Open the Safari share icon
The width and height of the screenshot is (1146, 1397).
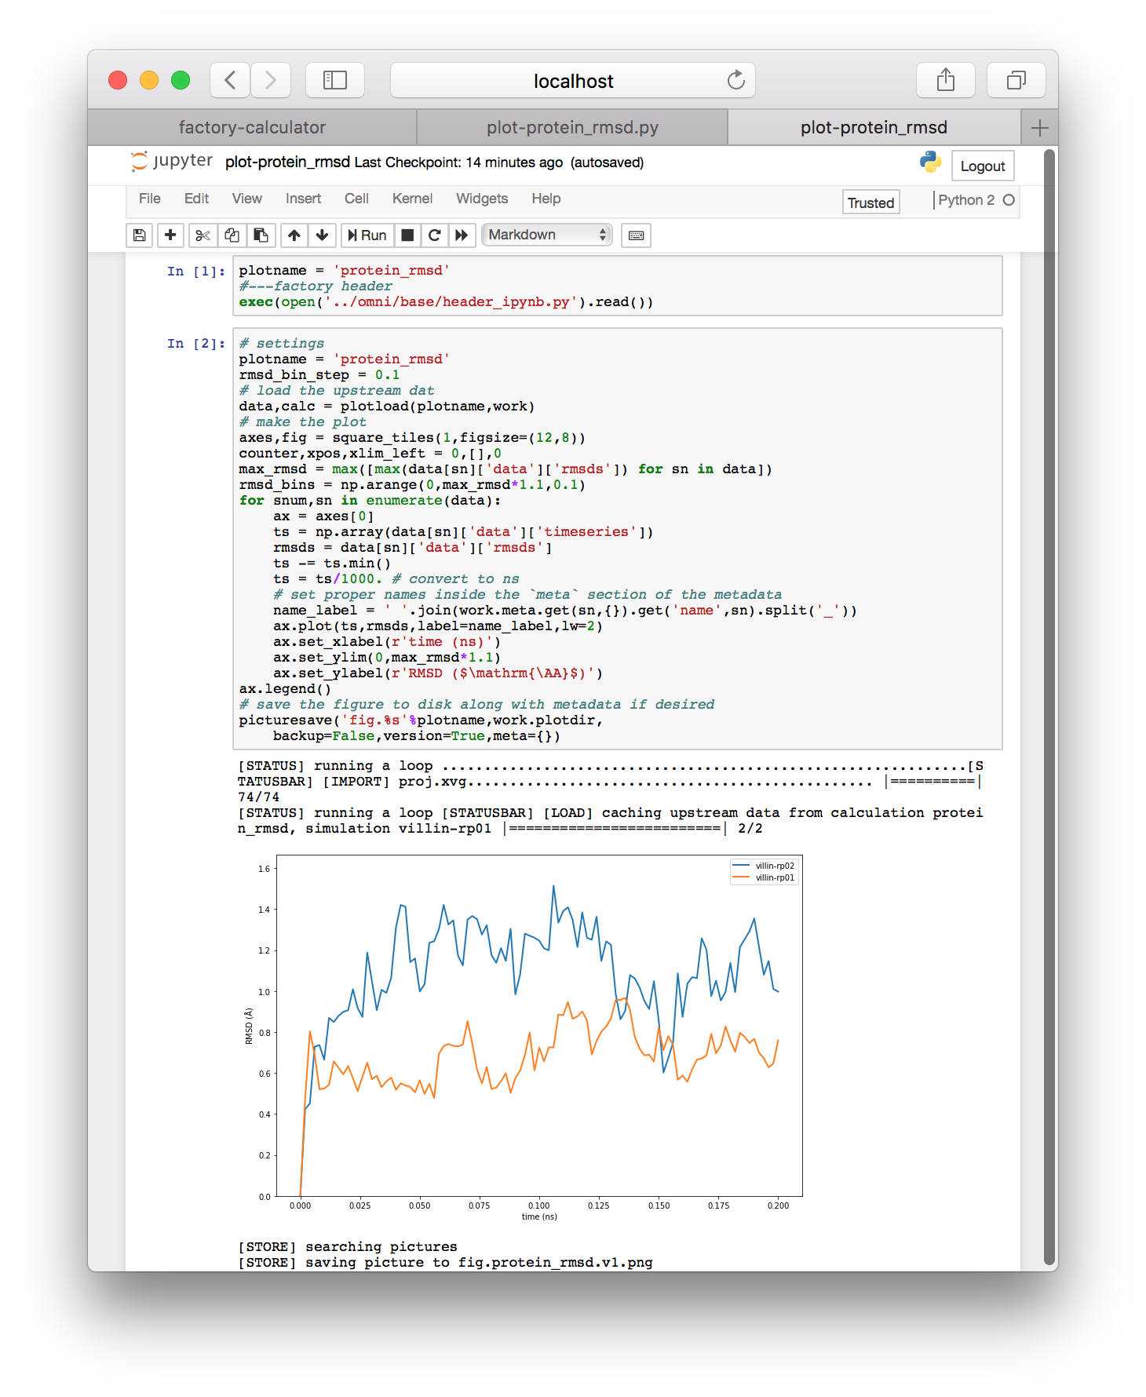946,80
